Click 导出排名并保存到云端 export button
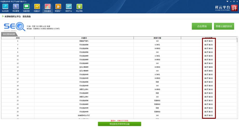This screenshot has height=129, width=239. pyautogui.click(x=120, y=124)
